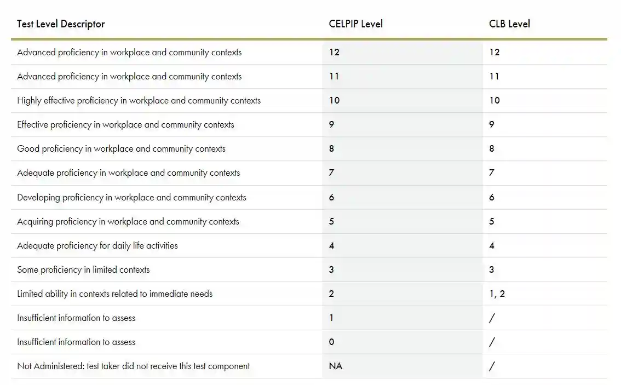The width and height of the screenshot is (621, 385).
Task: Click the "Limited ability in contexts" descriptor
Action: (x=114, y=294)
